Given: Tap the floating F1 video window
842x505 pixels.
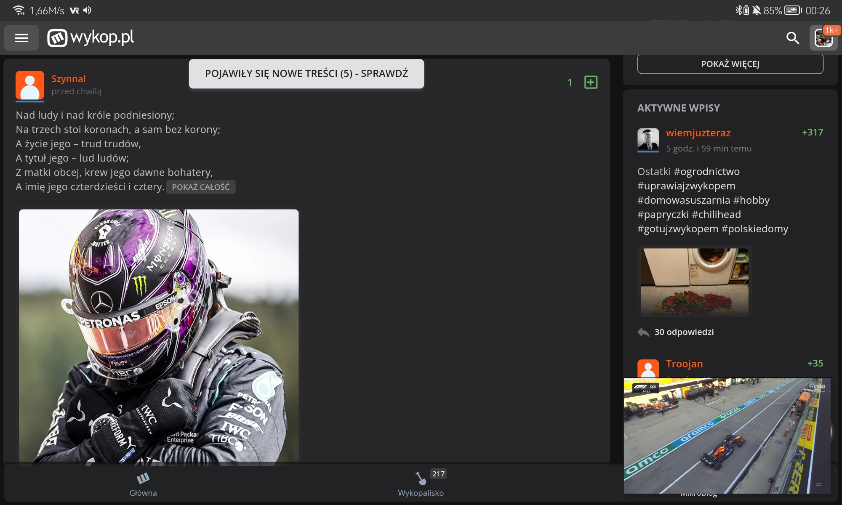Looking at the screenshot, I should 727,436.
